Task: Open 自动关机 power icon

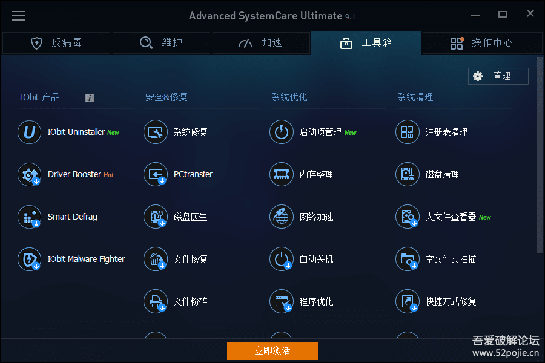Action: click(x=282, y=259)
